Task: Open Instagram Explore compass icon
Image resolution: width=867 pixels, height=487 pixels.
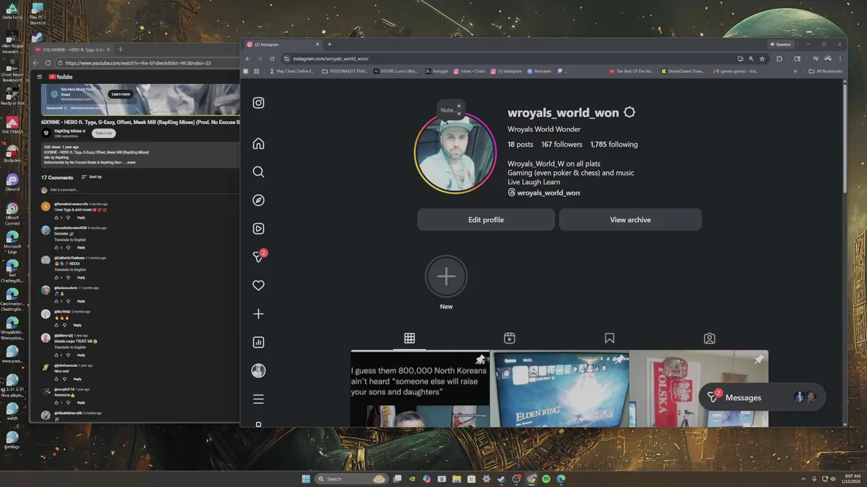Action: click(x=258, y=200)
